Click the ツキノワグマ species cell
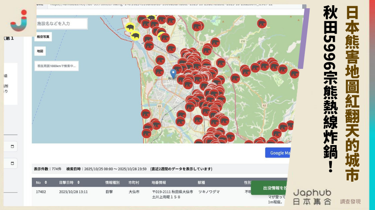Screen dimensions: 375x210 (209, 192)
